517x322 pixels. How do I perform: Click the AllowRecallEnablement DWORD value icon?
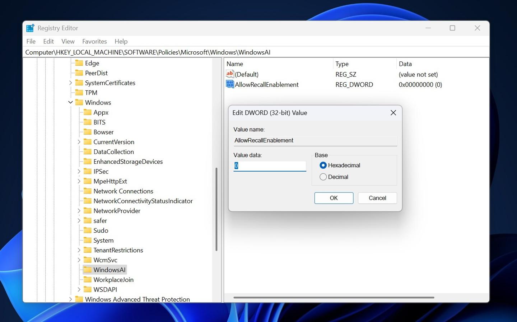click(230, 84)
